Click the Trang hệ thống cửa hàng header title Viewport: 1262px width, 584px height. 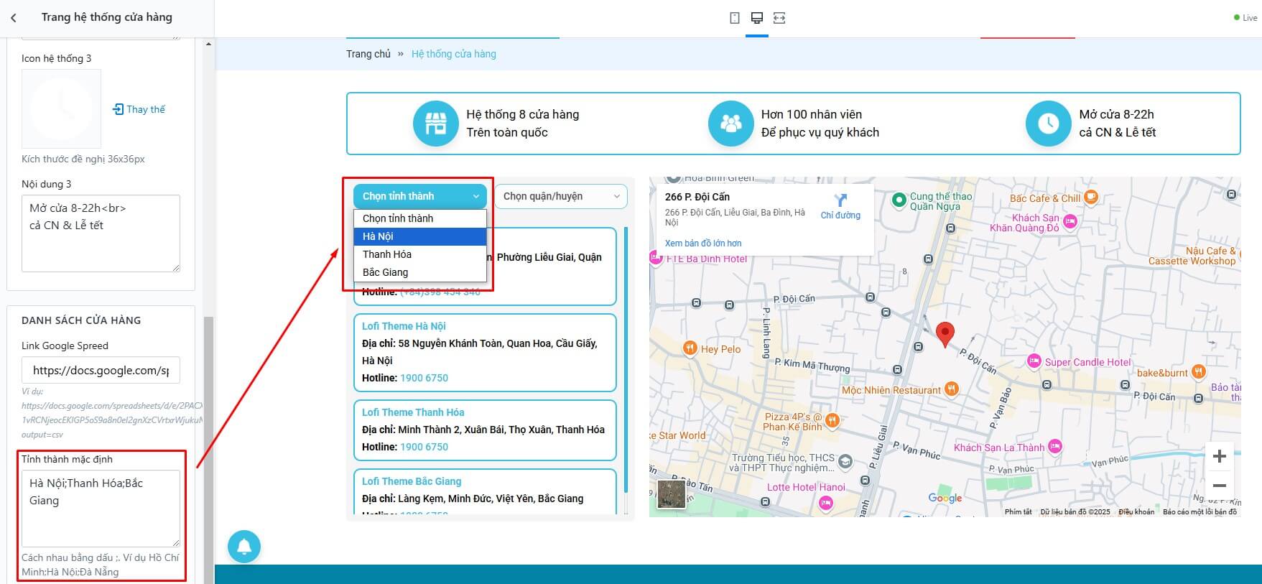[x=107, y=17]
